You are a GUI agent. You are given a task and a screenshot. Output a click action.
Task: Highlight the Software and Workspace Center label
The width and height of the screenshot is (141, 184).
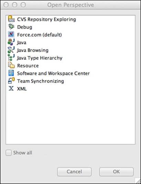point(53,73)
